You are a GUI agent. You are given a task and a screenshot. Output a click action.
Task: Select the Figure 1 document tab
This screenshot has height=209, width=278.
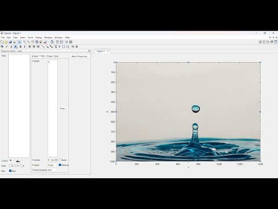click(101, 51)
